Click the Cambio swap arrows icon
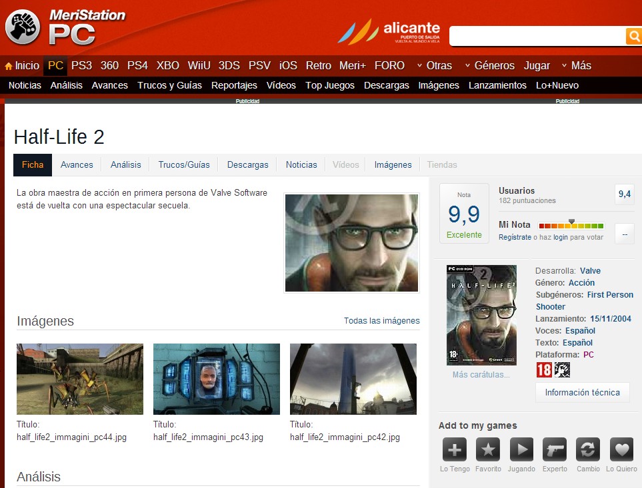This screenshot has width=642, height=488. pyautogui.click(x=588, y=449)
